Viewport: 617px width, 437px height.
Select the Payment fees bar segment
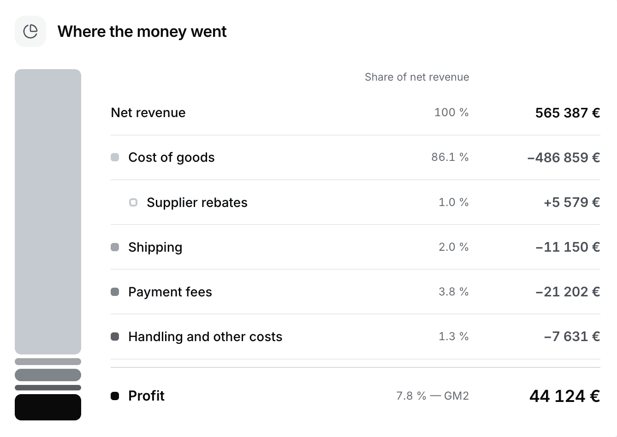[x=48, y=375]
